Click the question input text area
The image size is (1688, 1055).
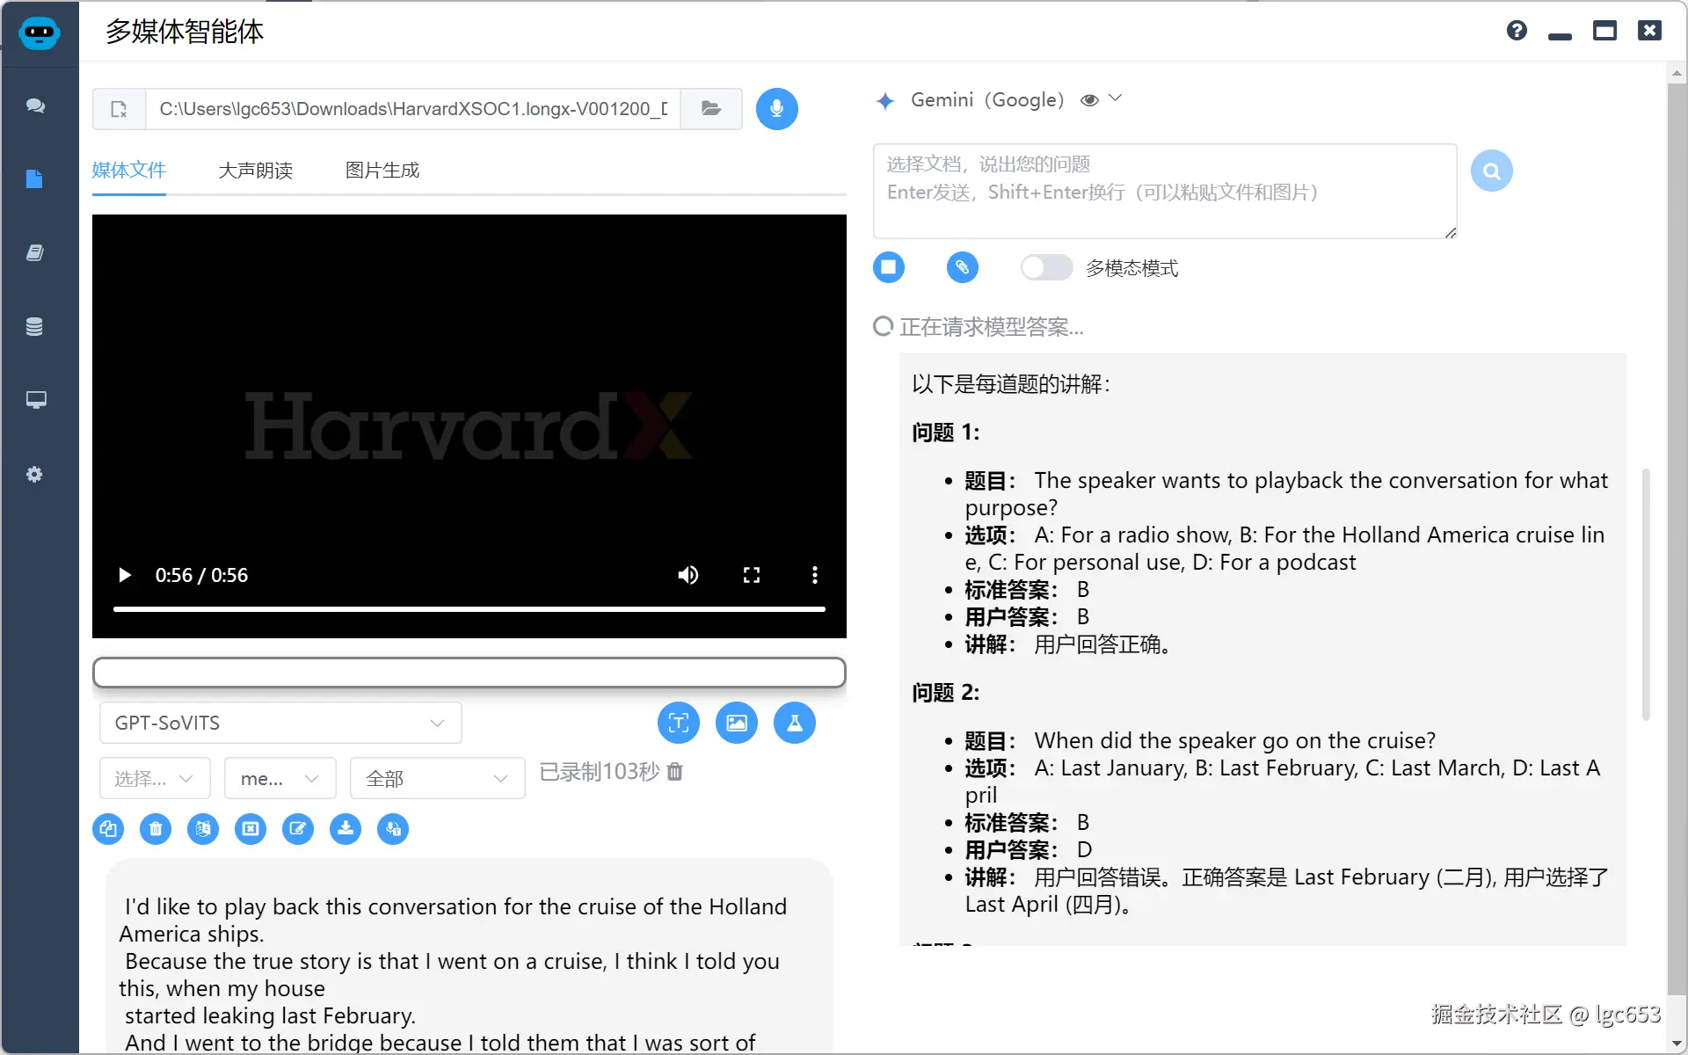1163,192
